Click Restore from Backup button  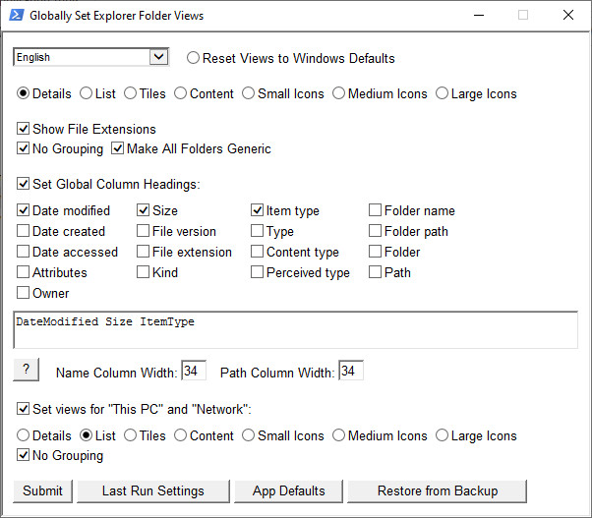438,491
